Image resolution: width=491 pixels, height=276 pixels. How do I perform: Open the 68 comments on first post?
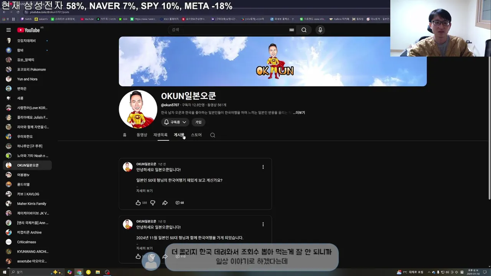[x=180, y=203]
